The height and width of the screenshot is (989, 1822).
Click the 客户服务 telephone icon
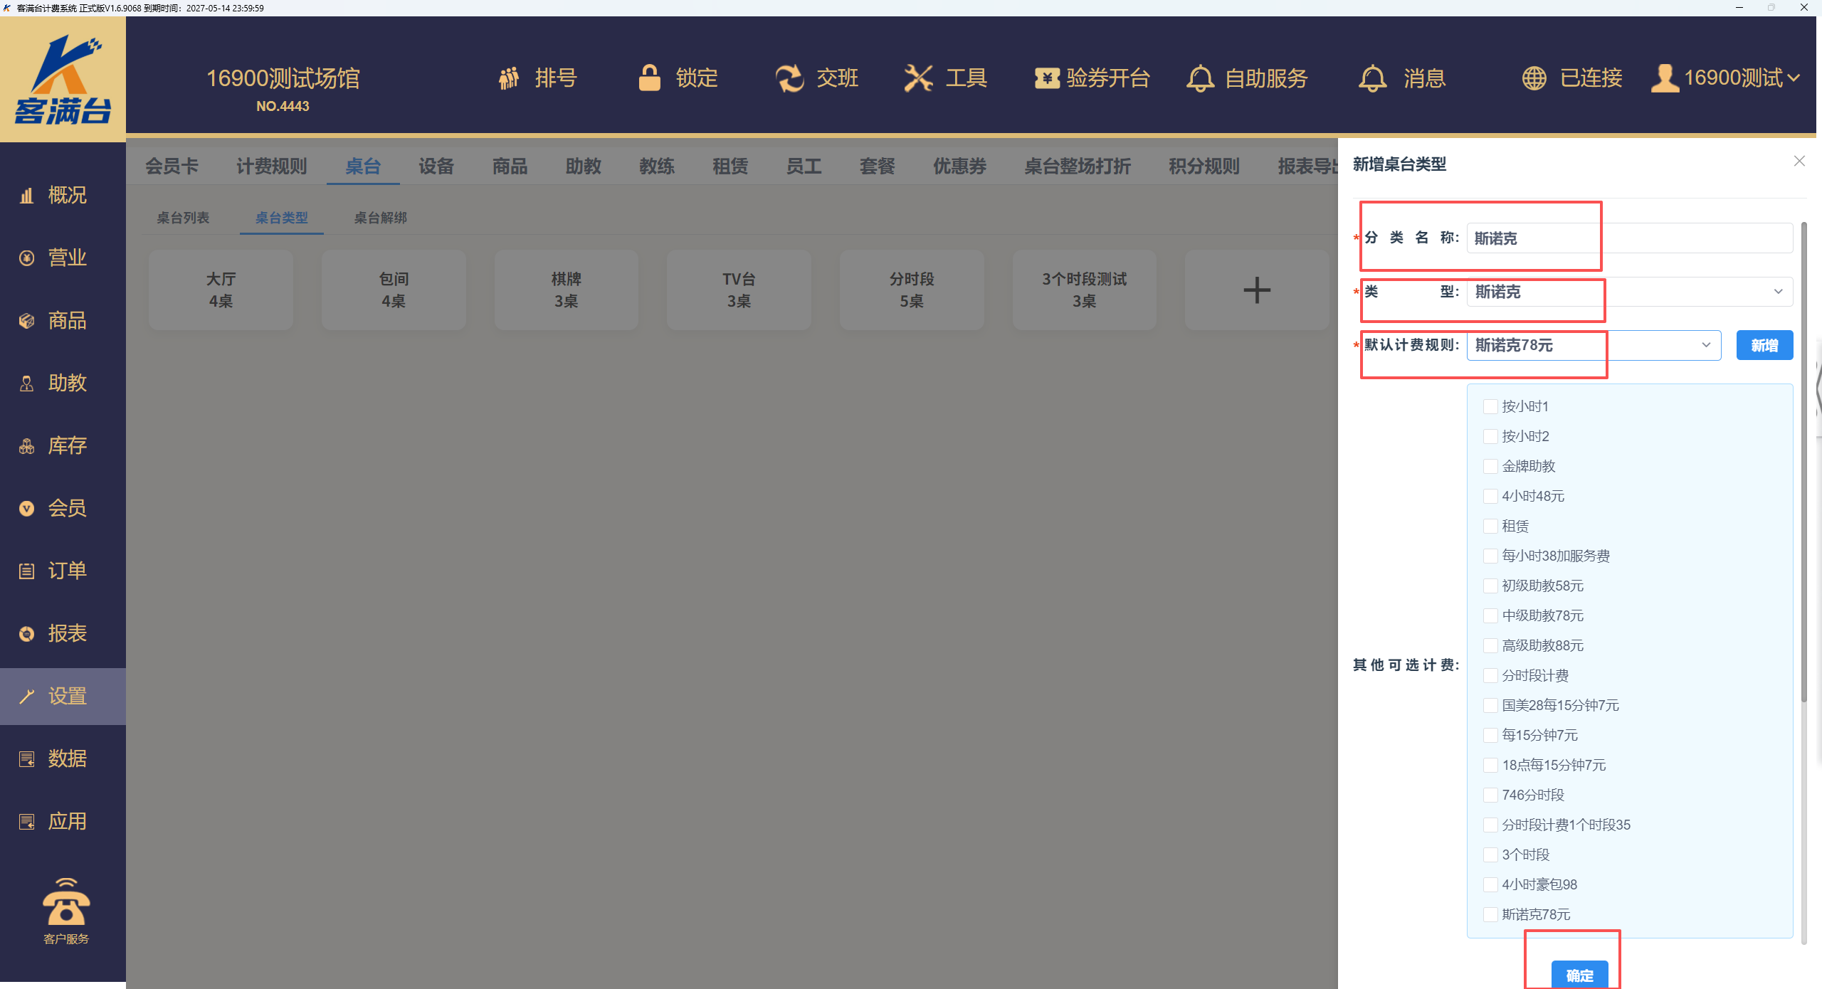66,902
